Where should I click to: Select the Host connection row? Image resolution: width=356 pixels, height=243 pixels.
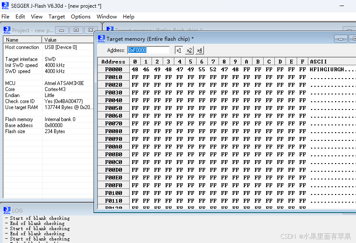49,47
